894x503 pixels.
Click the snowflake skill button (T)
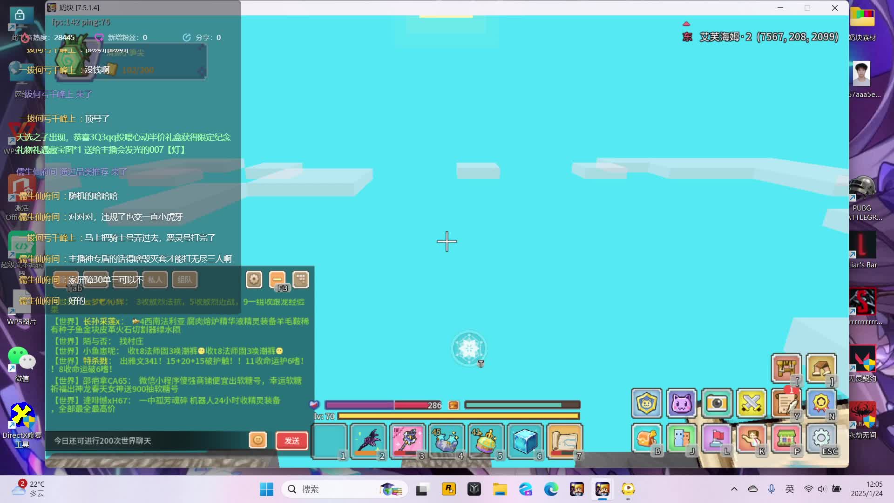click(469, 348)
